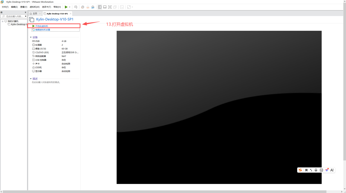Collapse the 我的计算机 tree node
Image resolution: width=346 pixels, height=193 pixels.
(2, 21)
